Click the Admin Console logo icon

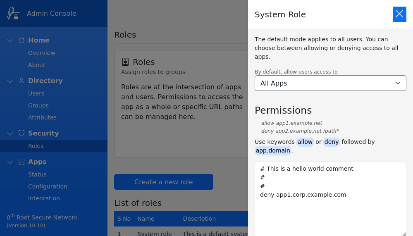tap(13, 13)
